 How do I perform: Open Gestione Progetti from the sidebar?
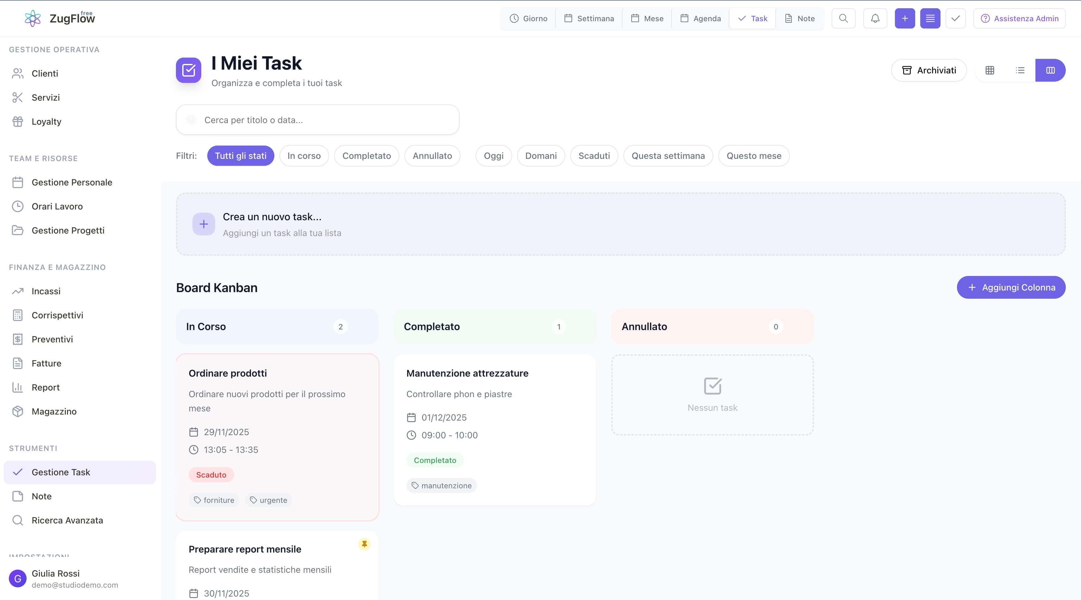68,230
